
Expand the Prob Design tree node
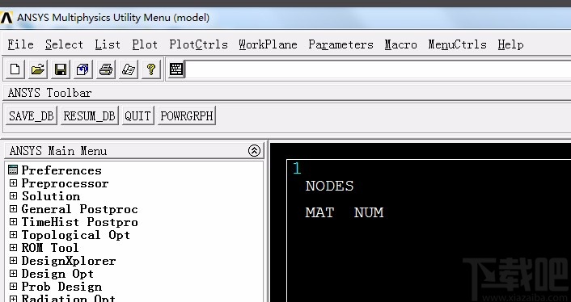13,287
